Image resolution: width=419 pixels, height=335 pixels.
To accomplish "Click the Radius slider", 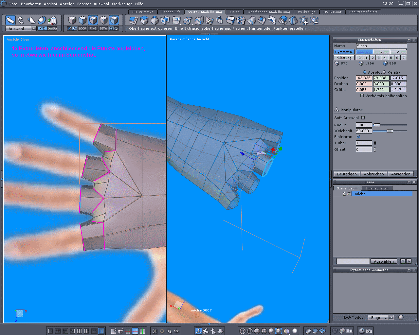I will 390,125.
